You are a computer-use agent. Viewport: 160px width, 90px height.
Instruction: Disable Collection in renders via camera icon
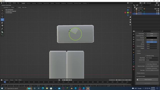click(x=158, y=9)
